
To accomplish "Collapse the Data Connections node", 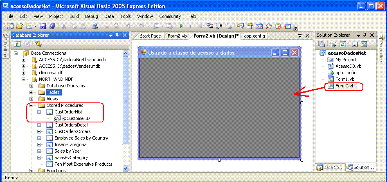I will tap(16, 53).
